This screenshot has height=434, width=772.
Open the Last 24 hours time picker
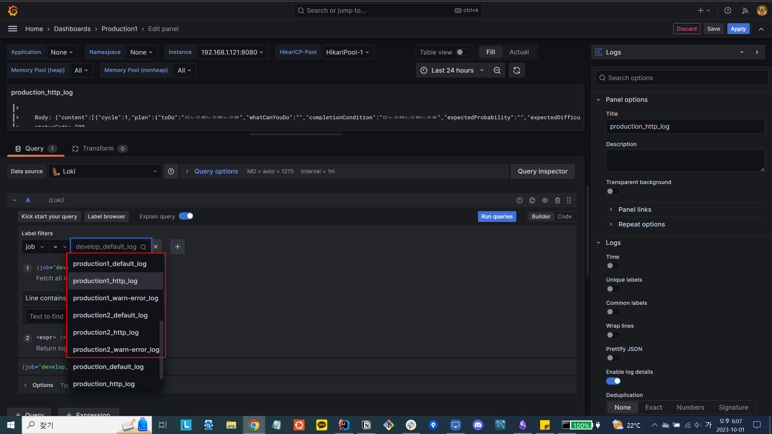452,70
